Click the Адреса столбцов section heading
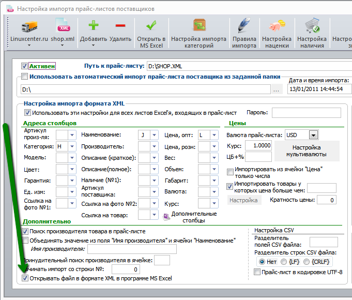The height and width of the screenshot is (300, 352). pos(50,123)
